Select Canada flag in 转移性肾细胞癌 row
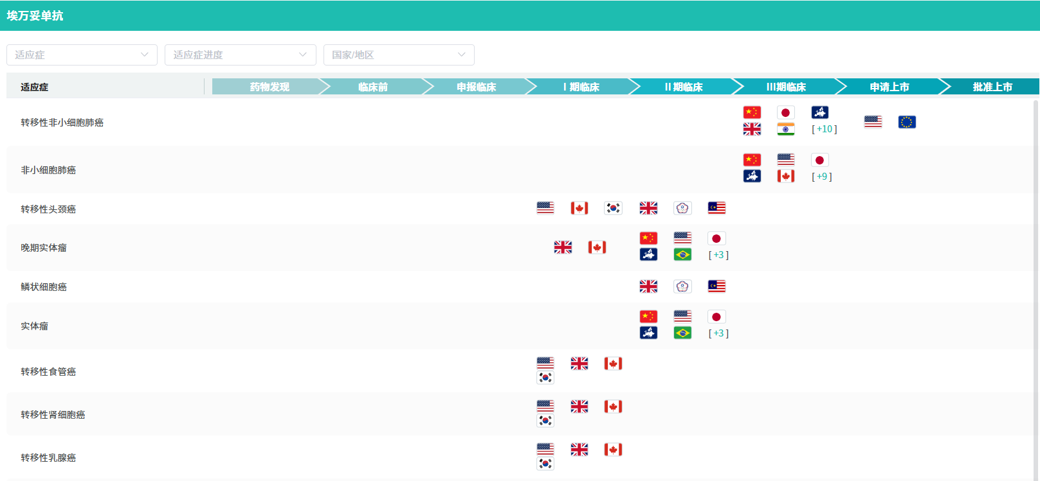1040x481 pixels. pos(614,407)
